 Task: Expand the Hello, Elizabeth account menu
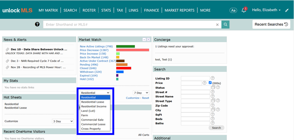266,10
